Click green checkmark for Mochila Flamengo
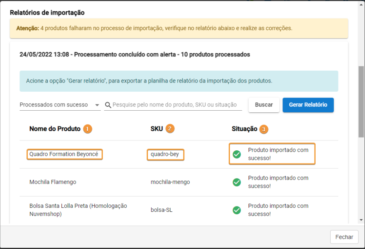365x249 pixels. [237, 182]
